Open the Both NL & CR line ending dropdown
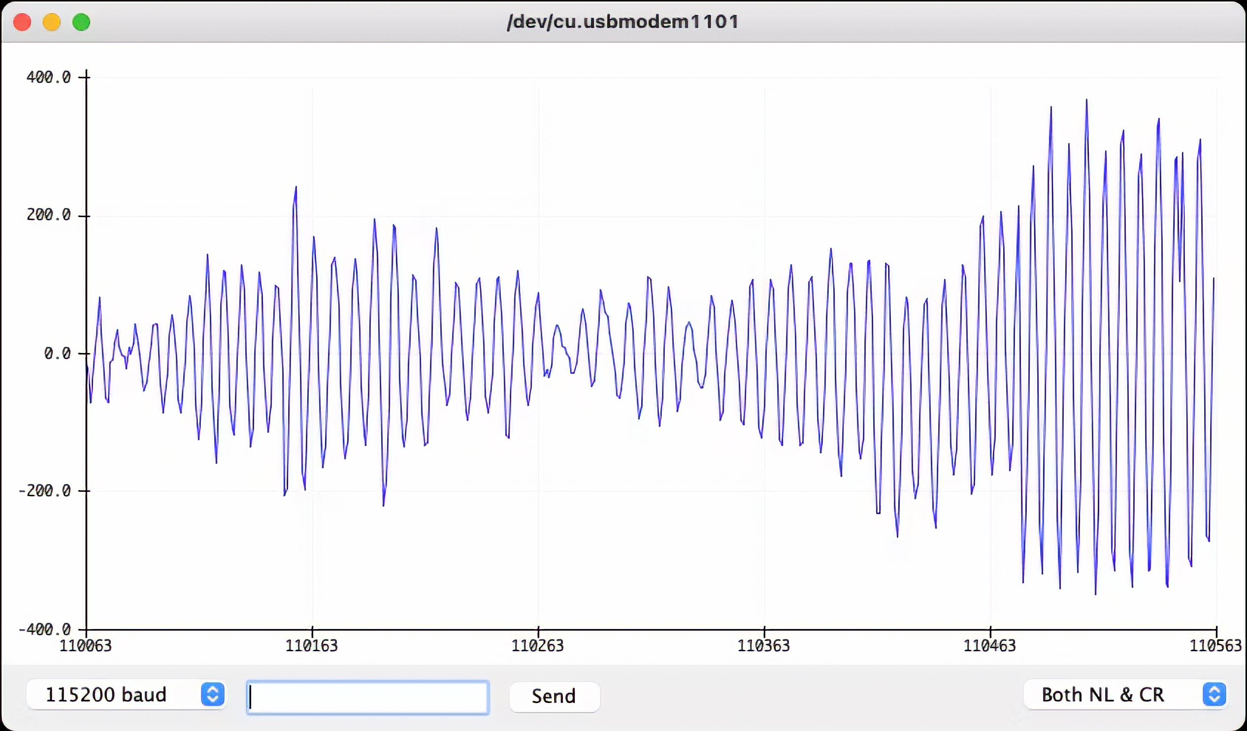The height and width of the screenshot is (731, 1247). [1126, 695]
